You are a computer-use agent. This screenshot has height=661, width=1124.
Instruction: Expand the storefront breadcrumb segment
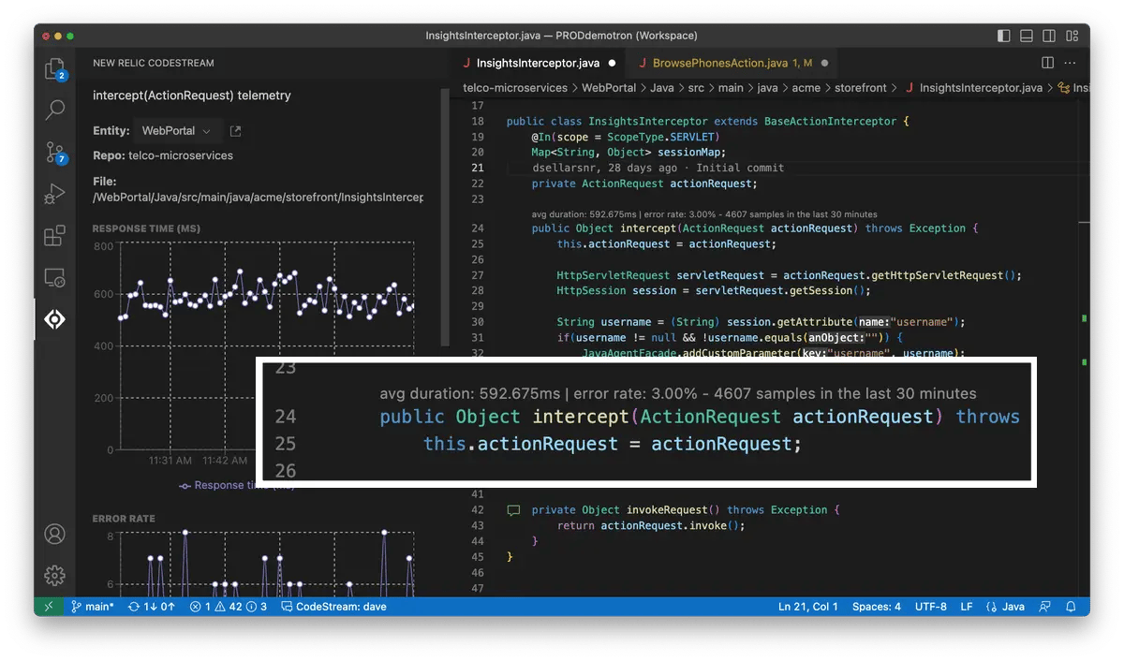860,88
